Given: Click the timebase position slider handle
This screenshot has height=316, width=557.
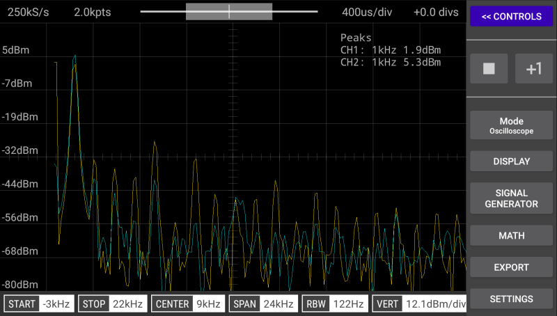Looking at the screenshot, I should coord(229,12).
